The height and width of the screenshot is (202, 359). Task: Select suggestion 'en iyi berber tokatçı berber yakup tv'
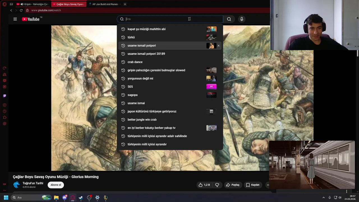170,128
